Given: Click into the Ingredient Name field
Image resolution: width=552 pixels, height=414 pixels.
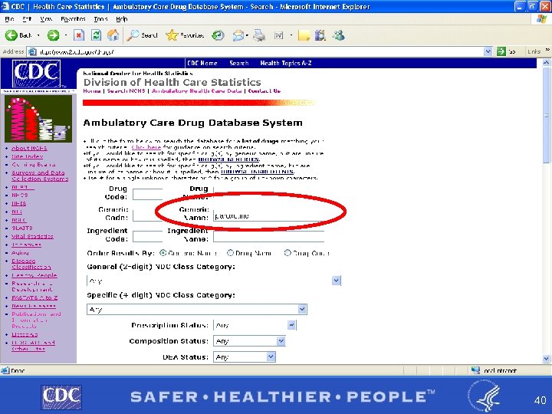Looking at the screenshot, I should point(268,236).
